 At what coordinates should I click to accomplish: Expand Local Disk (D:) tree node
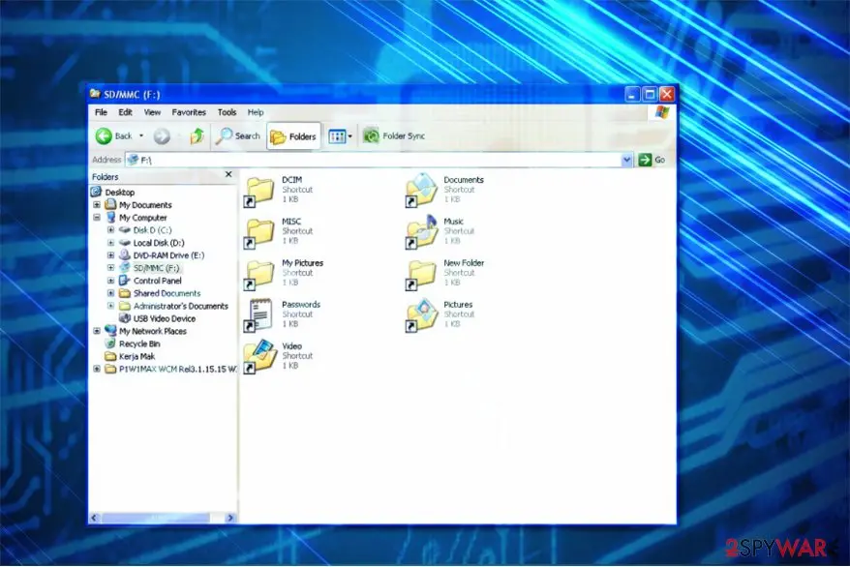tap(111, 243)
